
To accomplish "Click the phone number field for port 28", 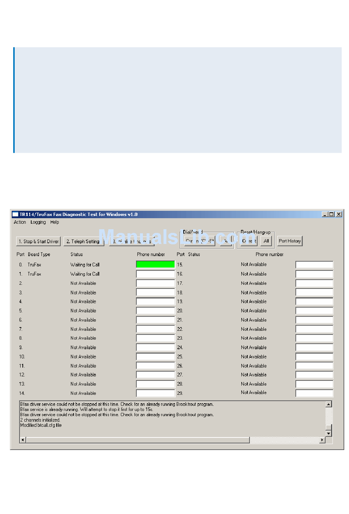I will coord(314,384).
